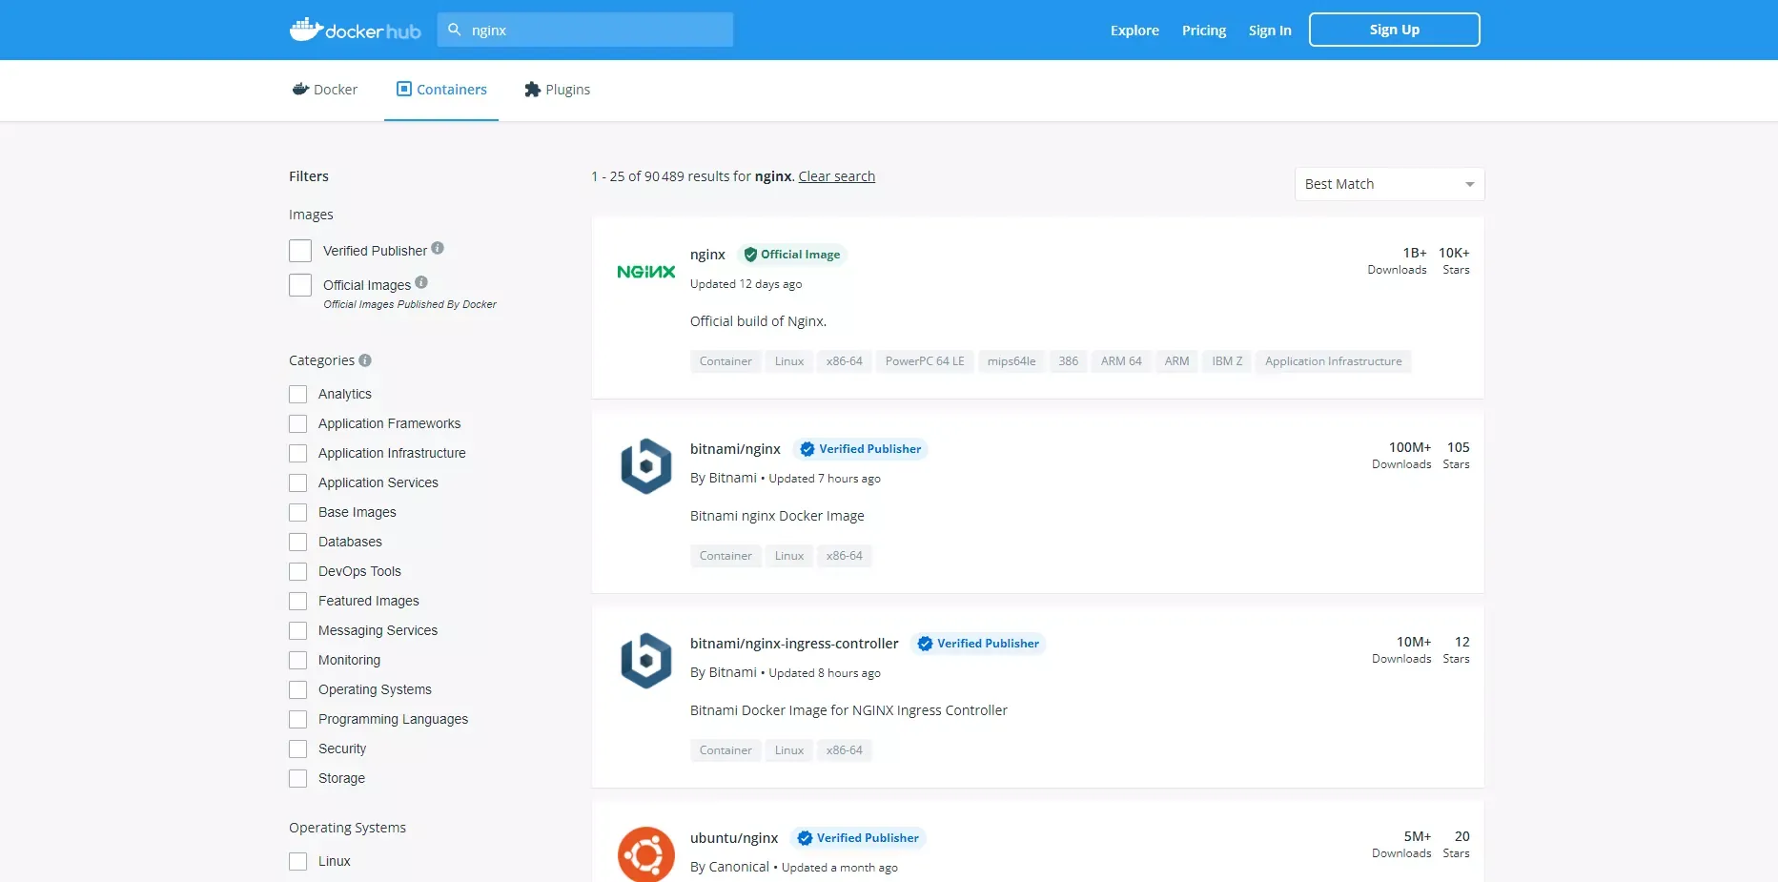This screenshot has height=882, width=1778.
Task: Click the Ubuntu logo on ubuntu/nginx
Action: point(645,855)
